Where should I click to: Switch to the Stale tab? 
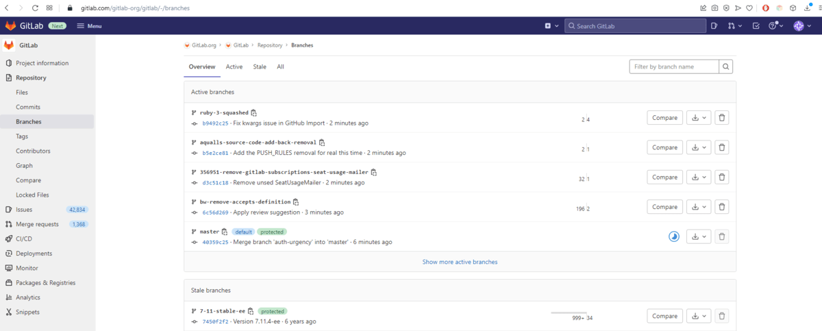pyautogui.click(x=260, y=66)
